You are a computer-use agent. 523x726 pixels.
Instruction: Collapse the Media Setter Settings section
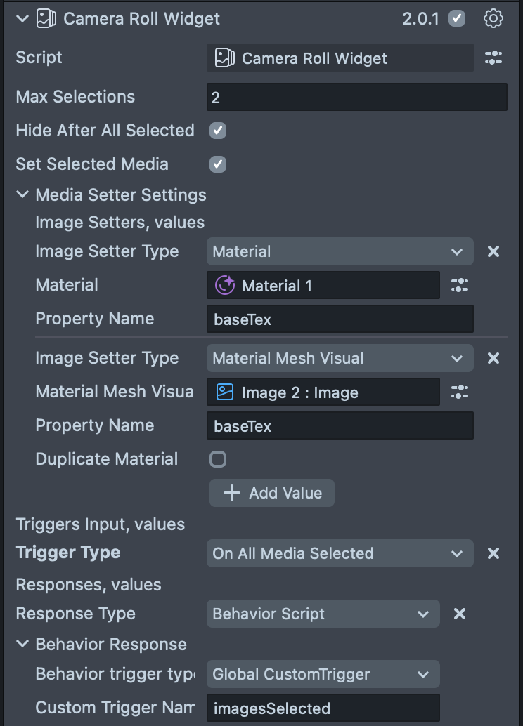click(23, 195)
